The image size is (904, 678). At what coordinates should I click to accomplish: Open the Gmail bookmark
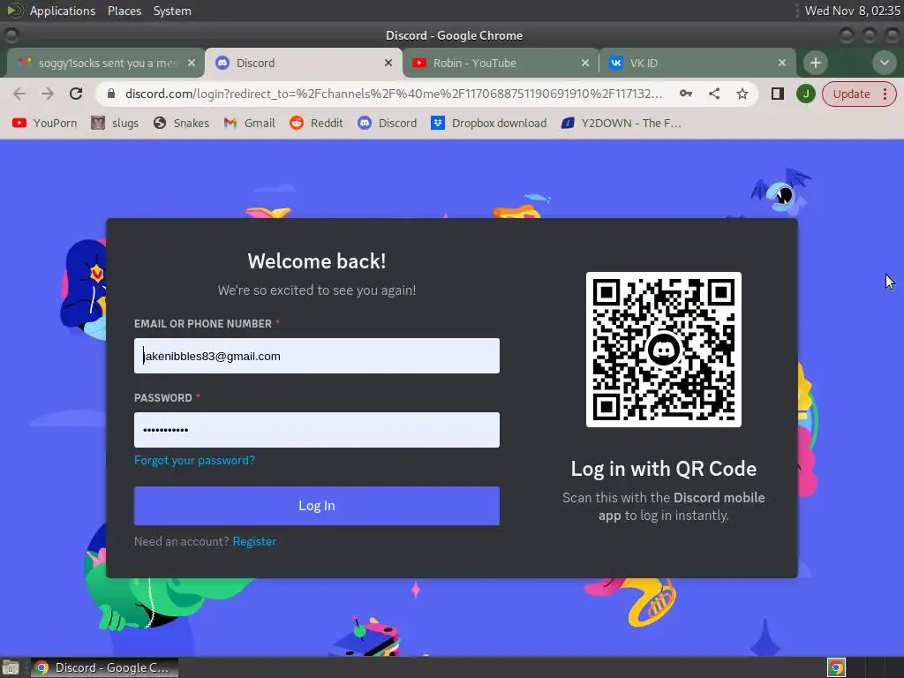pos(249,123)
